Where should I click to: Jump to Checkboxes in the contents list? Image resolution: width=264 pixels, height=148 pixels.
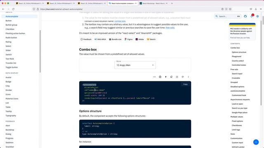(237, 125)
